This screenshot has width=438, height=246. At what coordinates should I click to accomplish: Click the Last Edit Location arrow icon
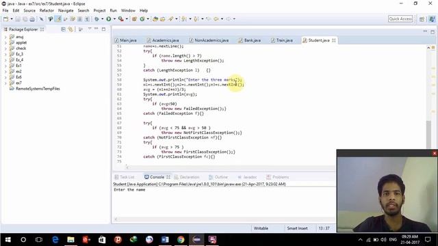tap(208, 19)
